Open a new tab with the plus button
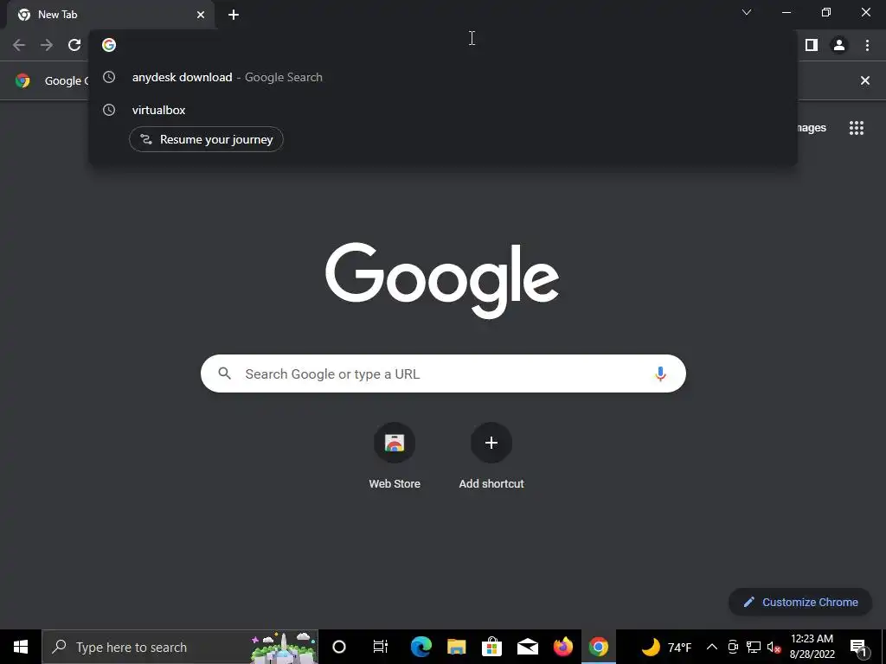Image resolution: width=886 pixels, height=664 pixels. (234, 15)
